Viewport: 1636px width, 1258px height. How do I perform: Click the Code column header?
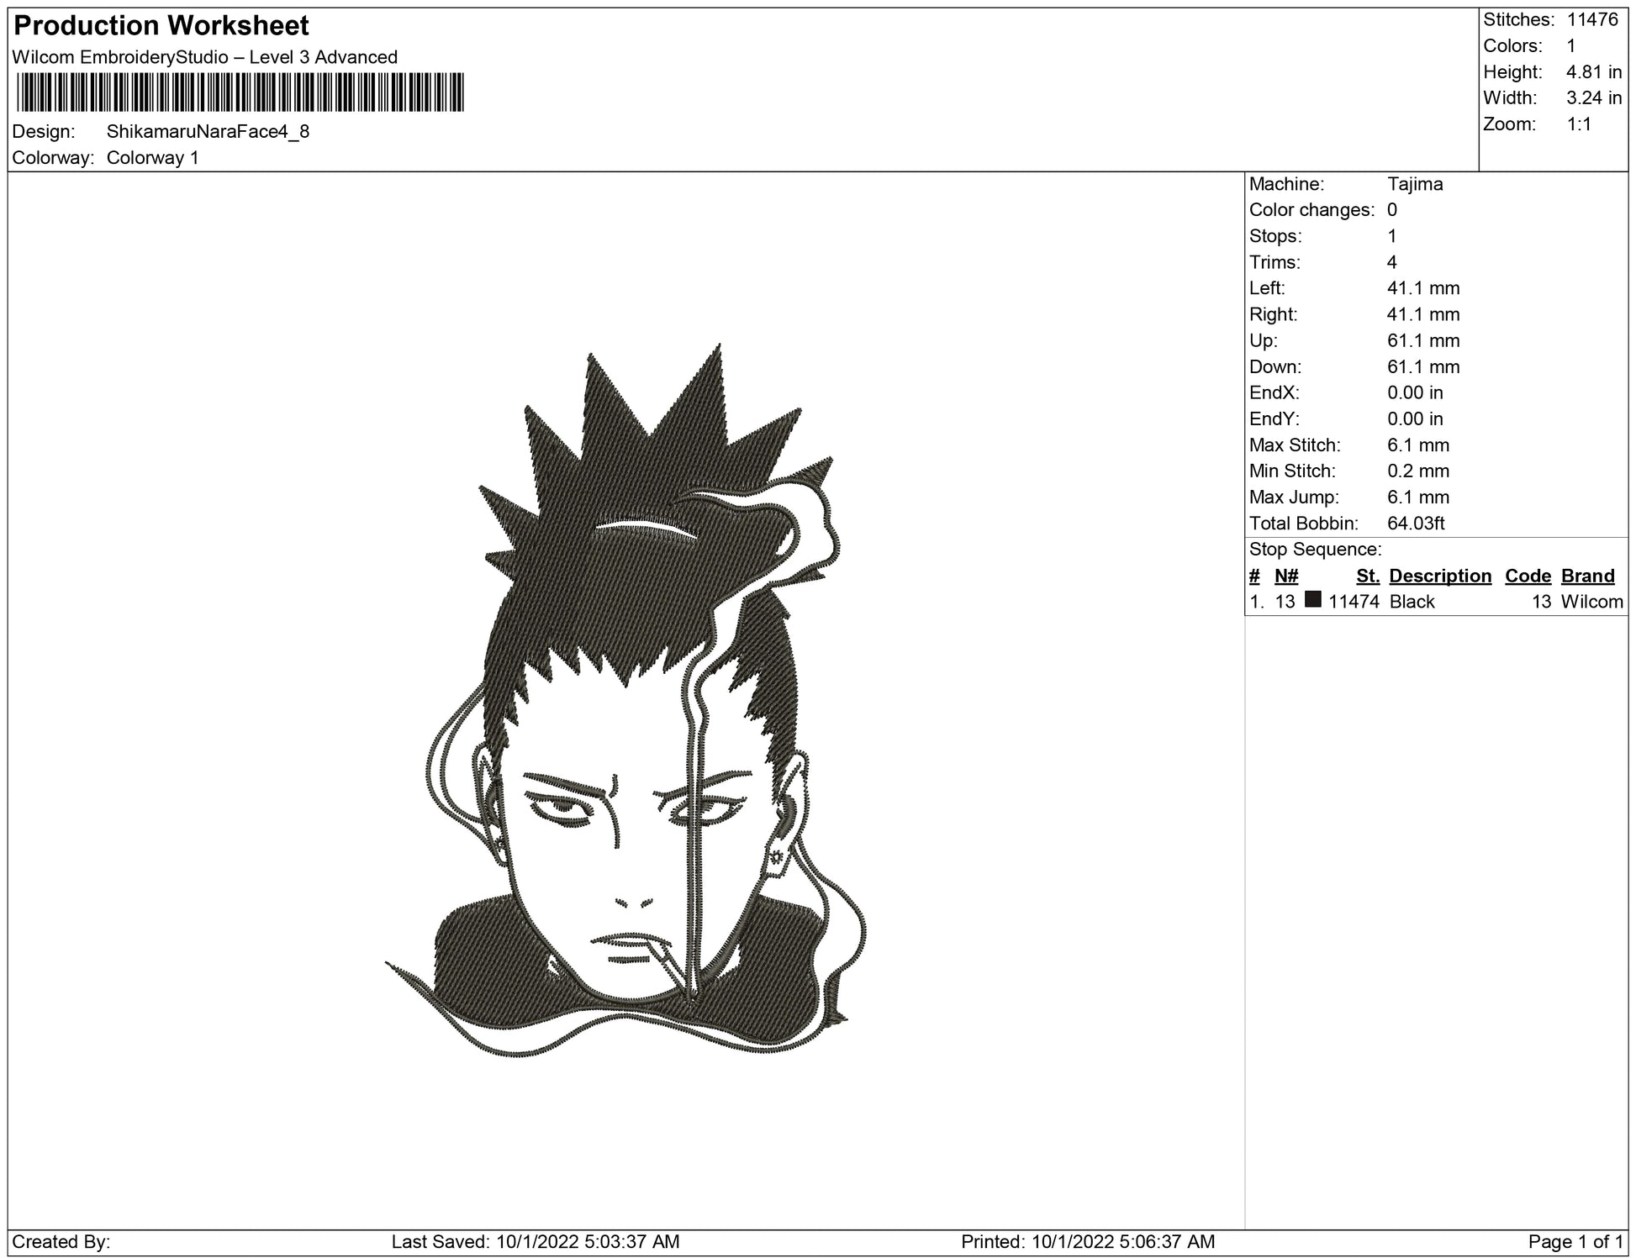(1528, 576)
